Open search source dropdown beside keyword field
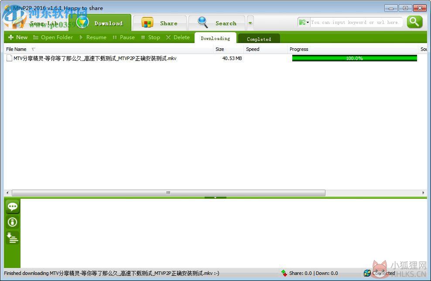This screenshot has width=431, height=281. click(x=304, y=22)
